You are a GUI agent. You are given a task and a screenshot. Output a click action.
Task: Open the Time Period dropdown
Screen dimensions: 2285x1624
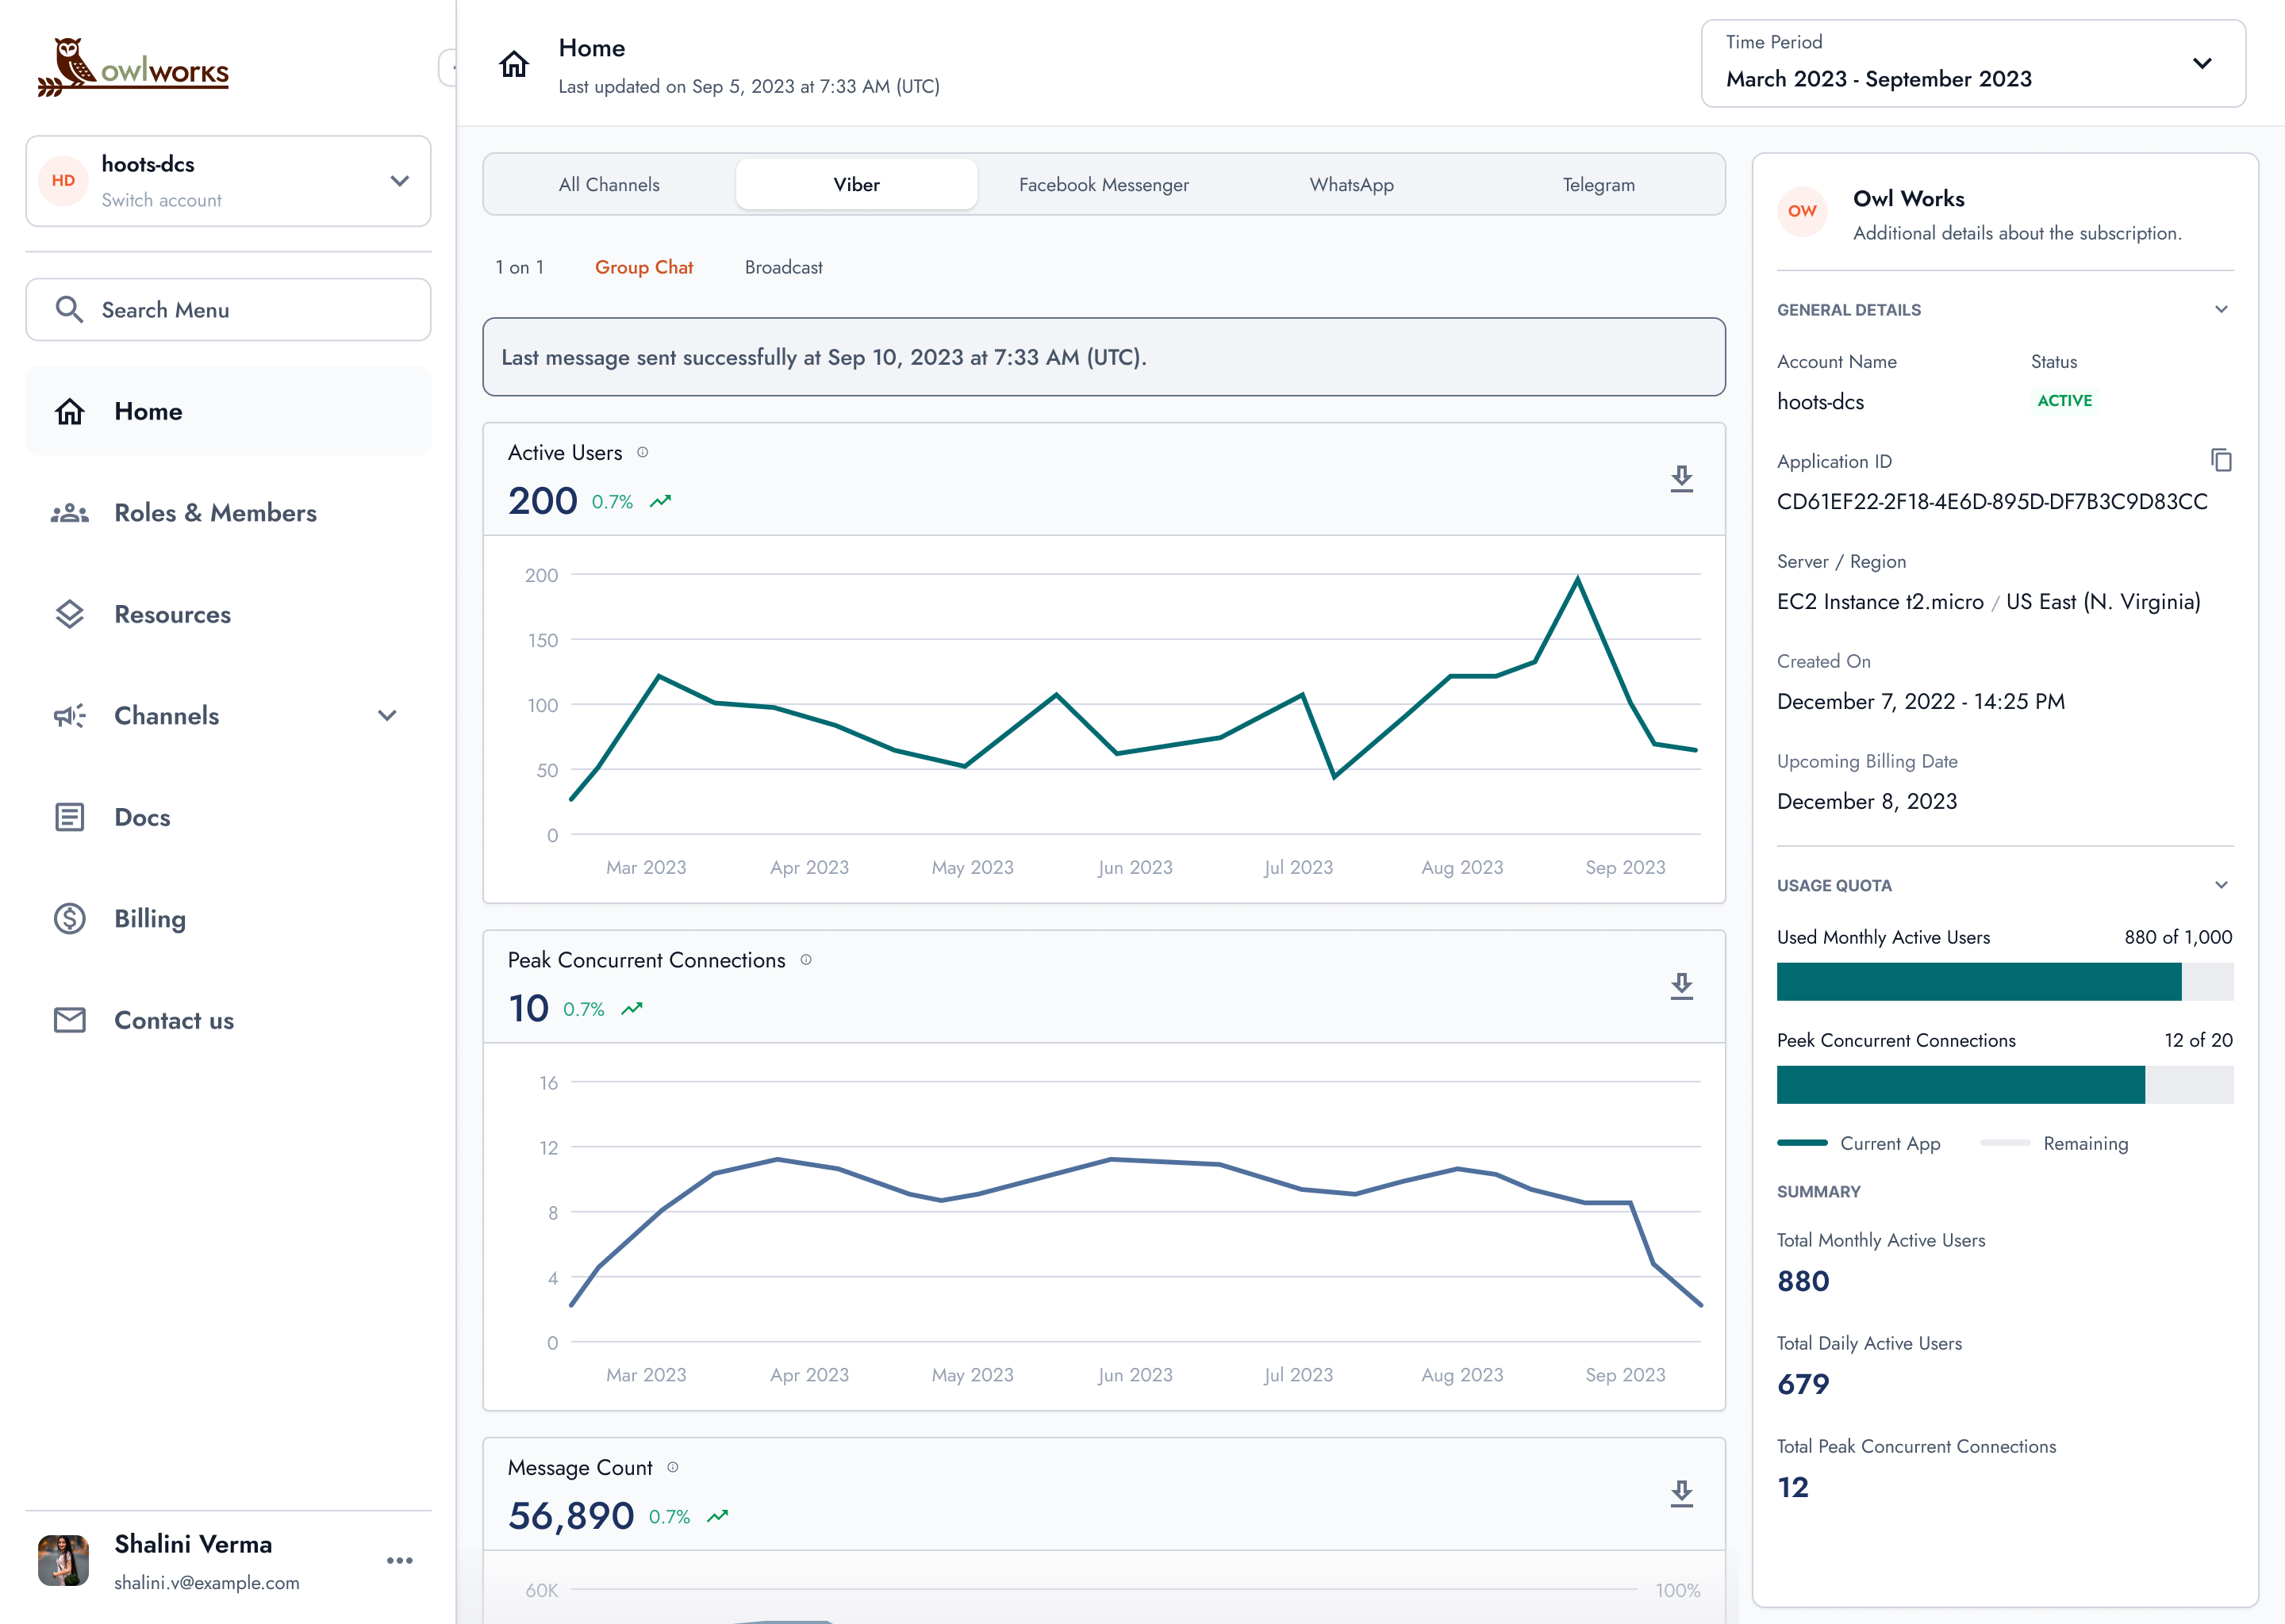(1972, 63)
